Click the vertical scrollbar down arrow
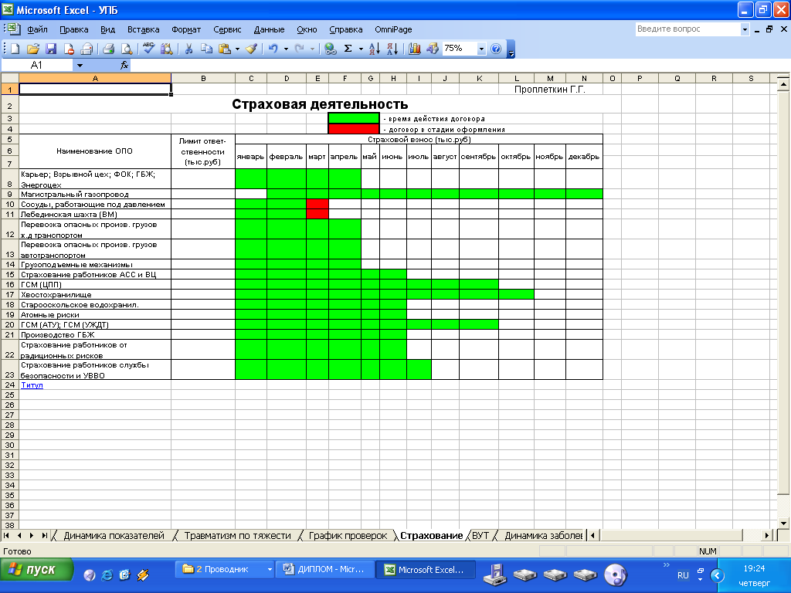 (783, 523)
